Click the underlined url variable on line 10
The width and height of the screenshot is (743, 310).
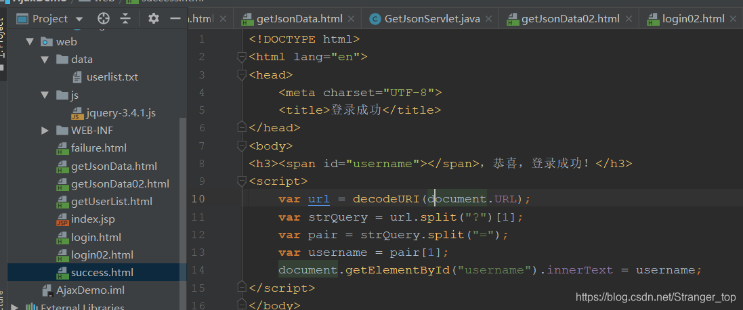click(319, 199)
